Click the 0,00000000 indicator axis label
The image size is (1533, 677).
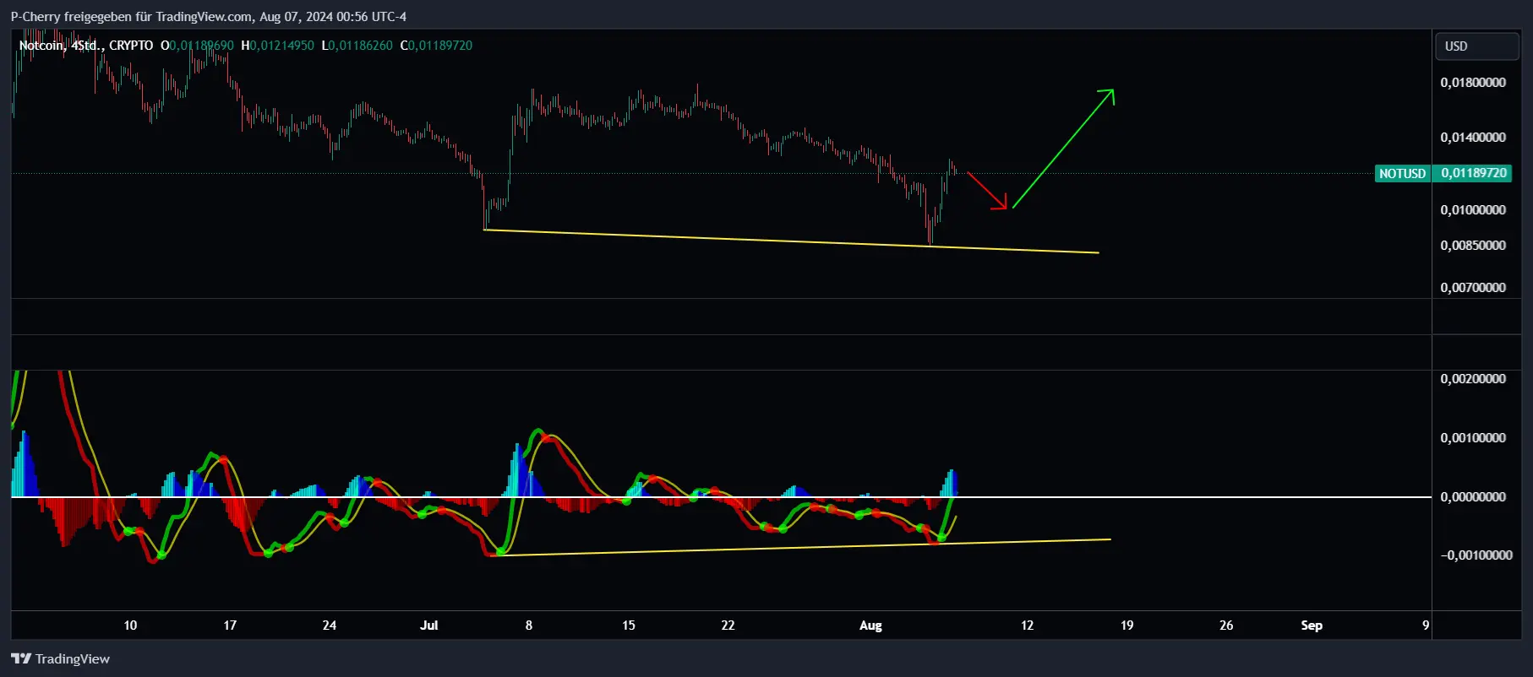point(1473,497)
